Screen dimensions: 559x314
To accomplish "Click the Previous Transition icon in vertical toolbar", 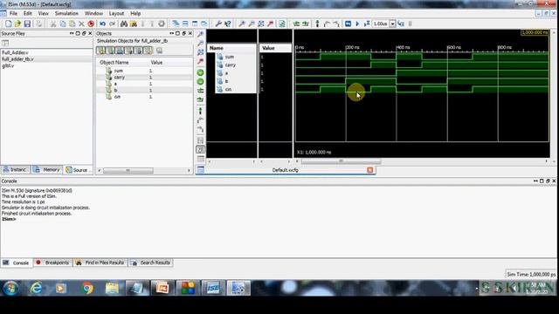I will click(x=200, y=91).
